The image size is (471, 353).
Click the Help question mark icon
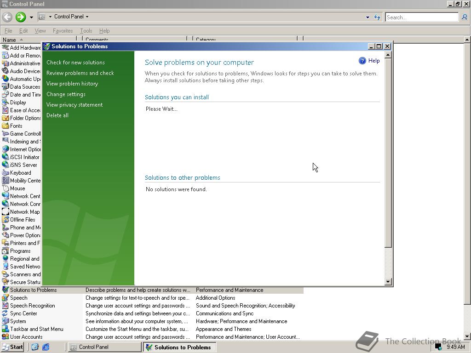pyautogui.click(x=362, y=61)
